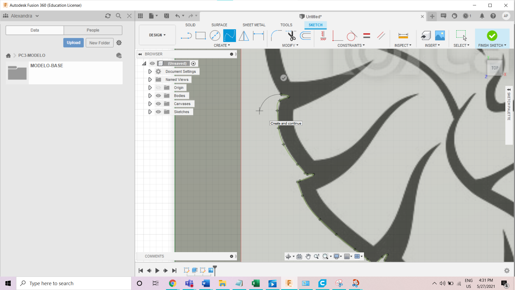The height and width of the screenshot is (290, 515).
Task: Play the design timeline
Action: click(157, 271)
